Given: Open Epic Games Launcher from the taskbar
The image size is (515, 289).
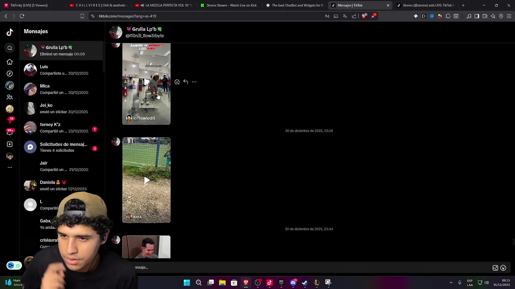Looking at the screenshot, I should click(x=281, y=283).
